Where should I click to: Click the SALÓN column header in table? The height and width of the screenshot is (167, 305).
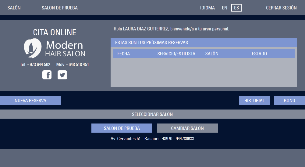coord(212,54)
